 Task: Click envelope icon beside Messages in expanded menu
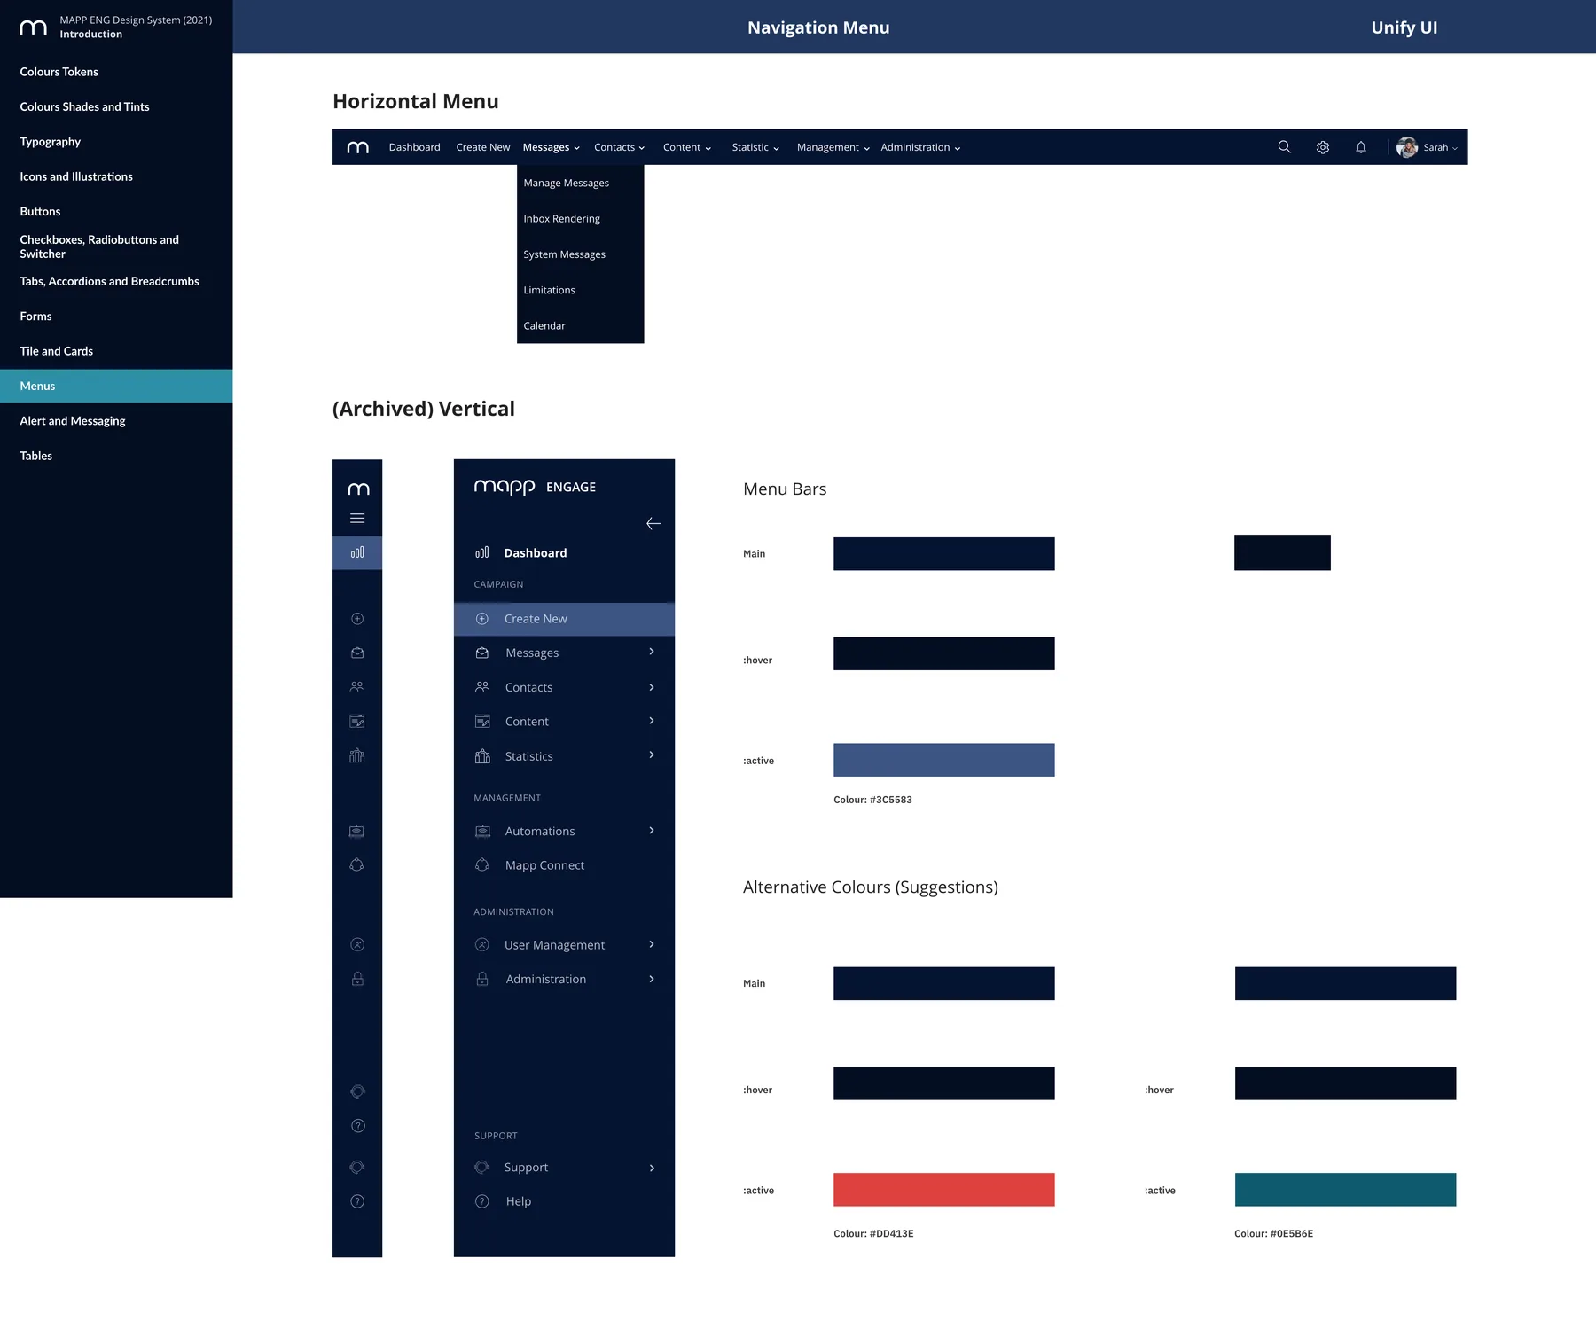[x=482, y=653]
